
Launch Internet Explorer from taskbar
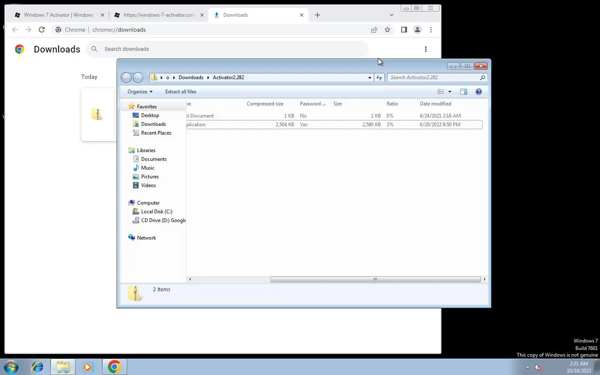coord(37,367)
